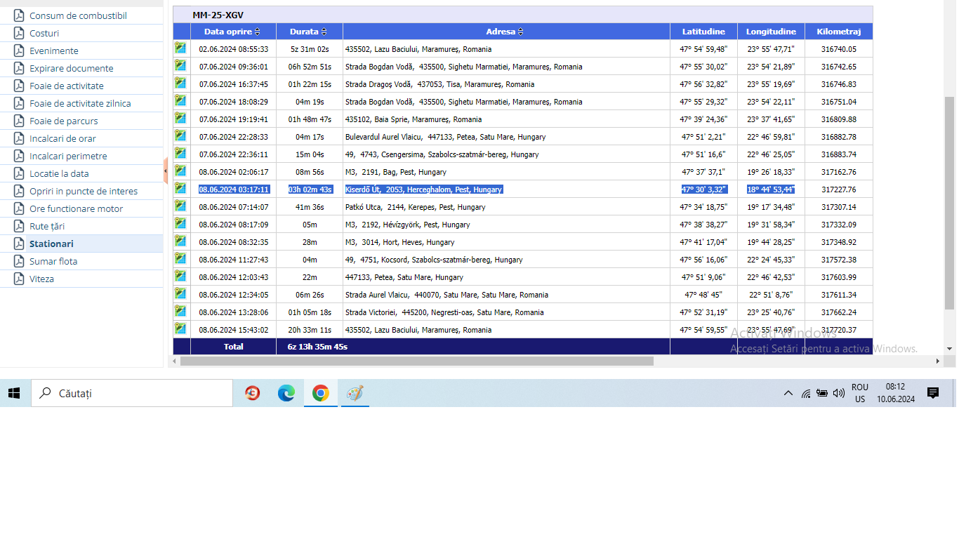Open map icon for 08.06.2024 08:32:35 row
The width and height of the screenshot is (959, 539).
tap(181, 241)
